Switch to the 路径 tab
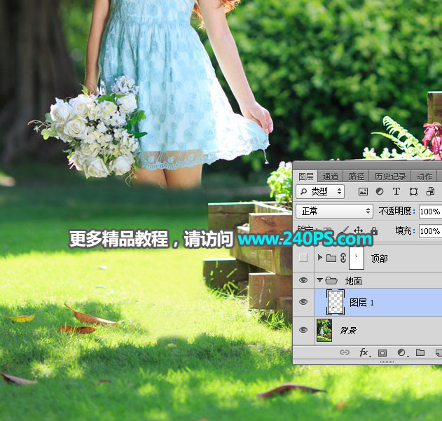The image size is (442, 421). 357,177
